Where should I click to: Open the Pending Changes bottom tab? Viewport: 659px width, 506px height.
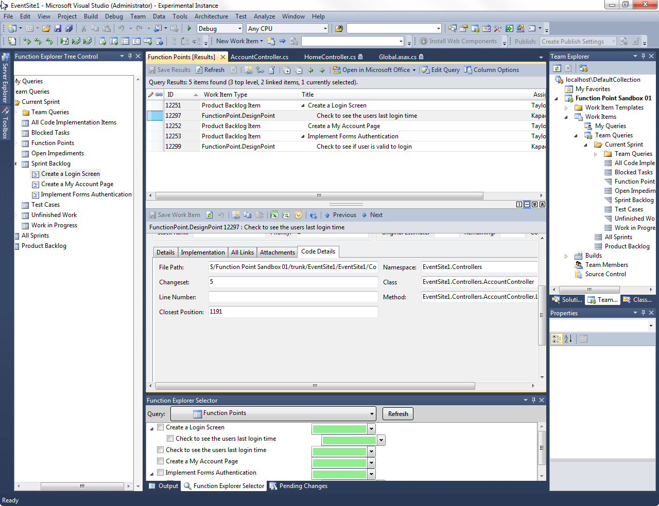click(299, 486)
